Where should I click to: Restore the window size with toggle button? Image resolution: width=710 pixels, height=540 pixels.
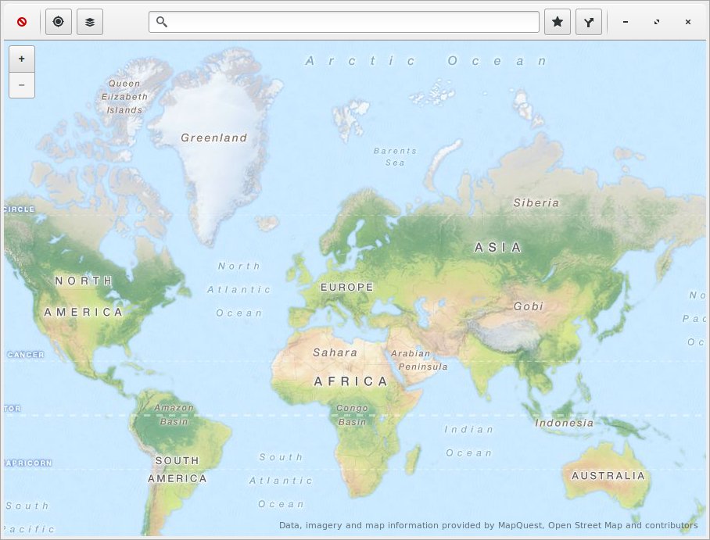[x=657, y=22]
